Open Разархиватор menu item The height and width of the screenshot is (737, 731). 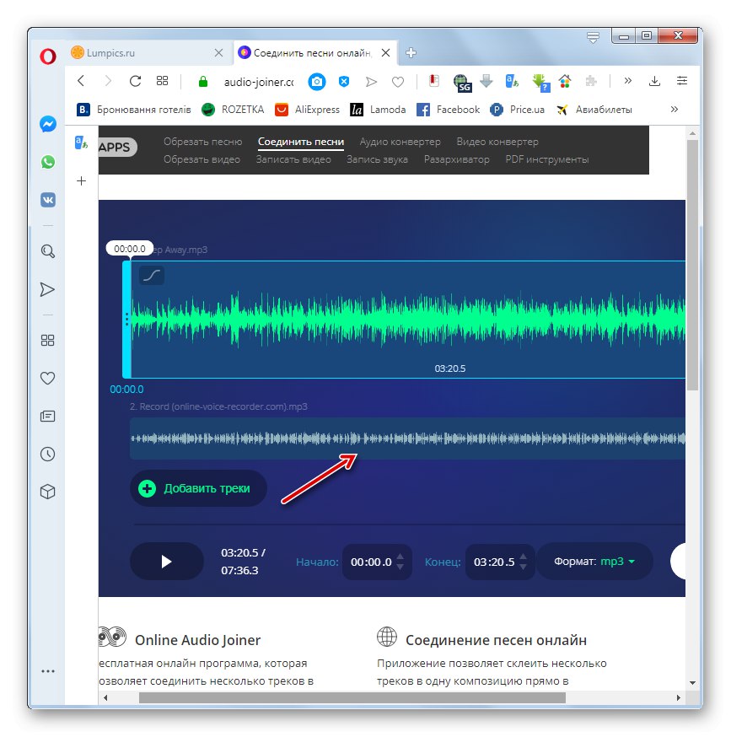[456, 159]
